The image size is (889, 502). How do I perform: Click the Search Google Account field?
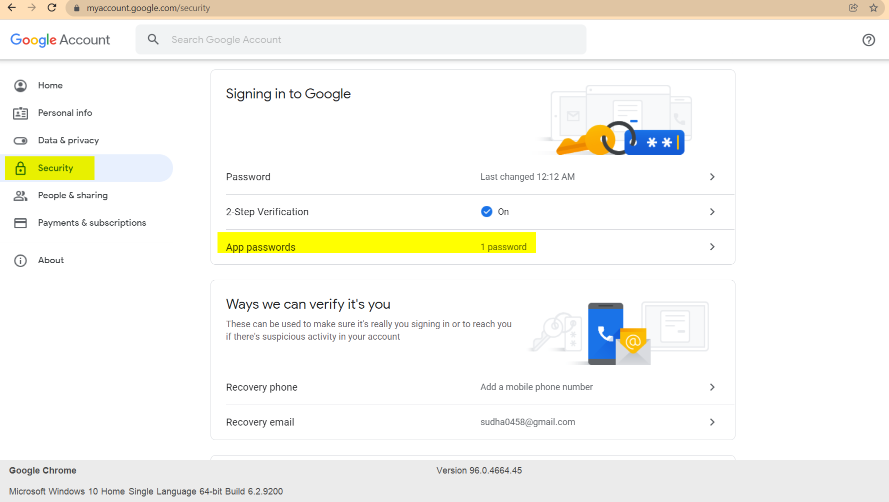tap(360, 39)
